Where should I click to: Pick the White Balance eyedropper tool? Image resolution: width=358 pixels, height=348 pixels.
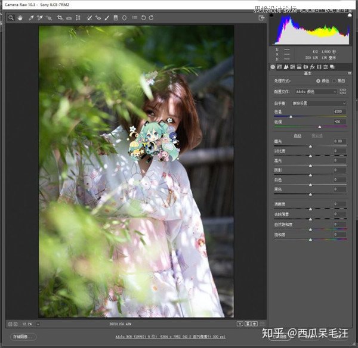pyautogui.click(x=31, y=18)
